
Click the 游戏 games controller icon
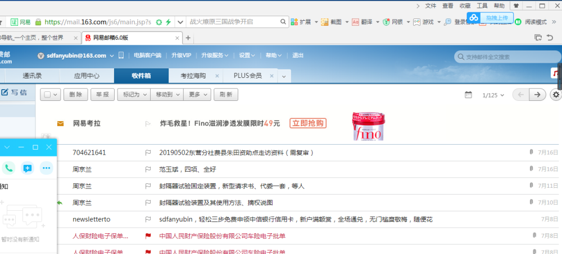click(x=416, y=22)
